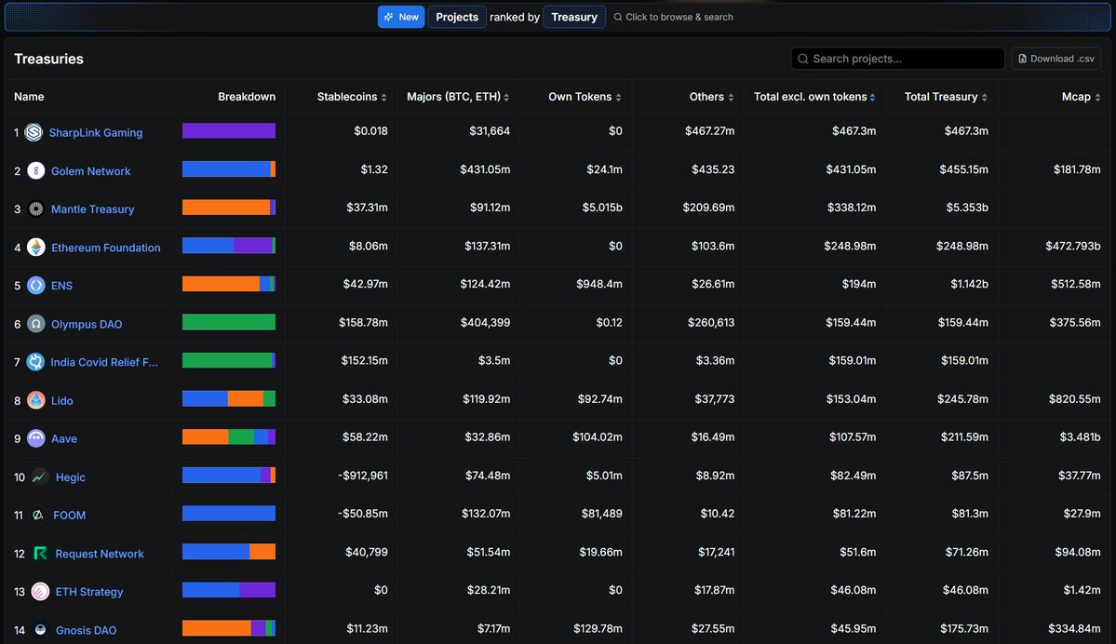Click the Name column header
Screen dimensions: 1116x644
click(29, 97)
